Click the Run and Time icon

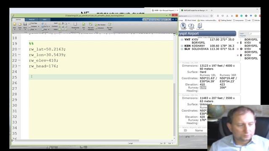coord(109,24)
